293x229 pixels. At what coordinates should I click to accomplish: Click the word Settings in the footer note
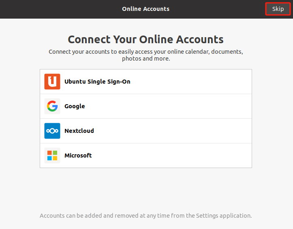pyautogui.click(x=207, y=216)
